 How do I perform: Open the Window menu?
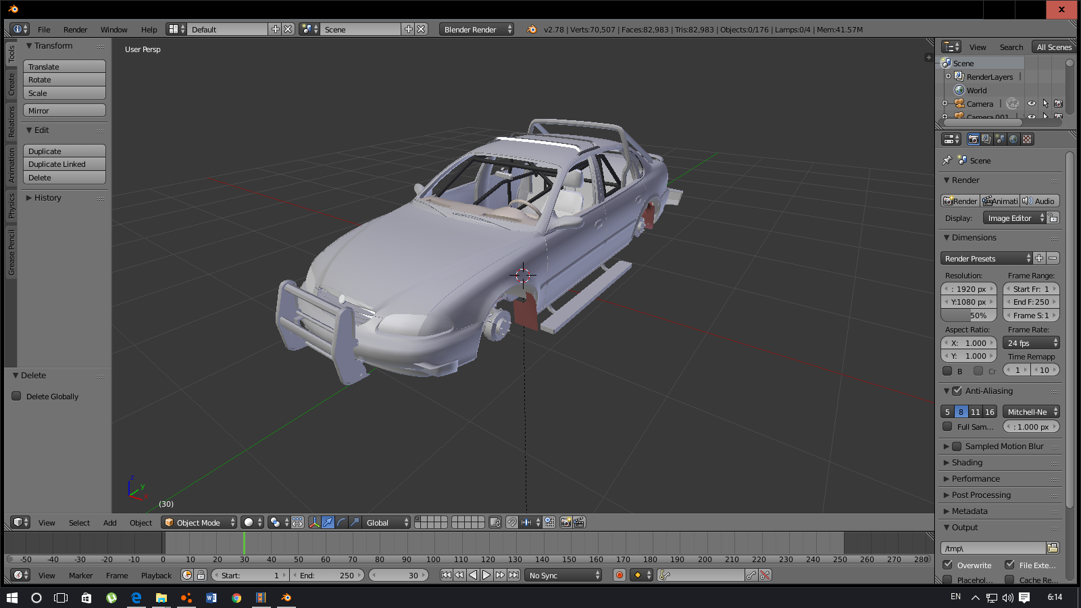(x=114, y=30)
